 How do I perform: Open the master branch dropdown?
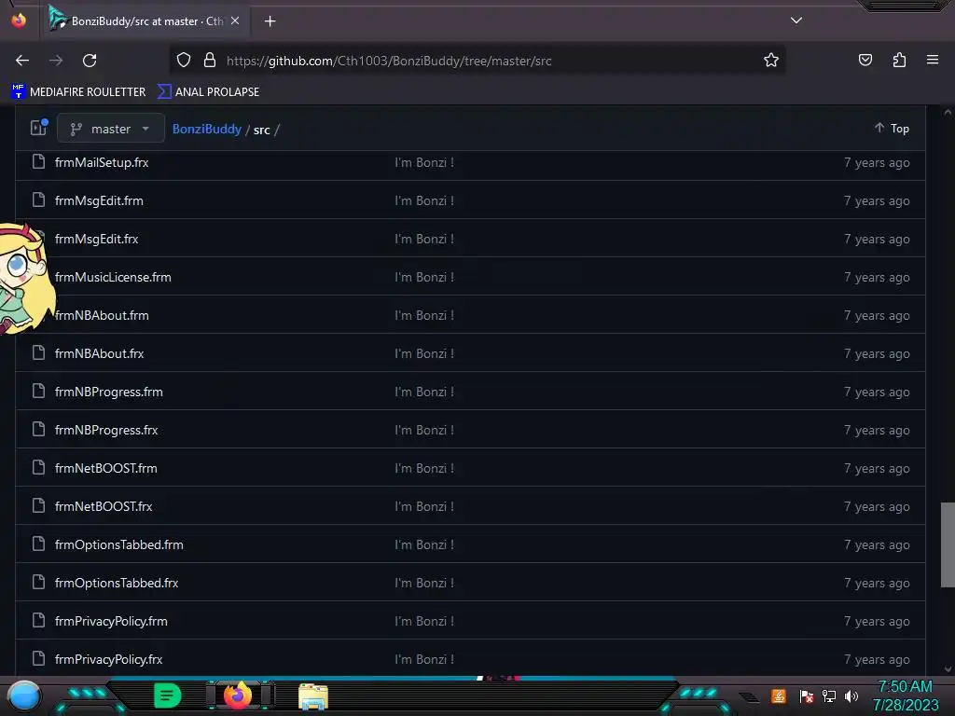coord(110,129)
